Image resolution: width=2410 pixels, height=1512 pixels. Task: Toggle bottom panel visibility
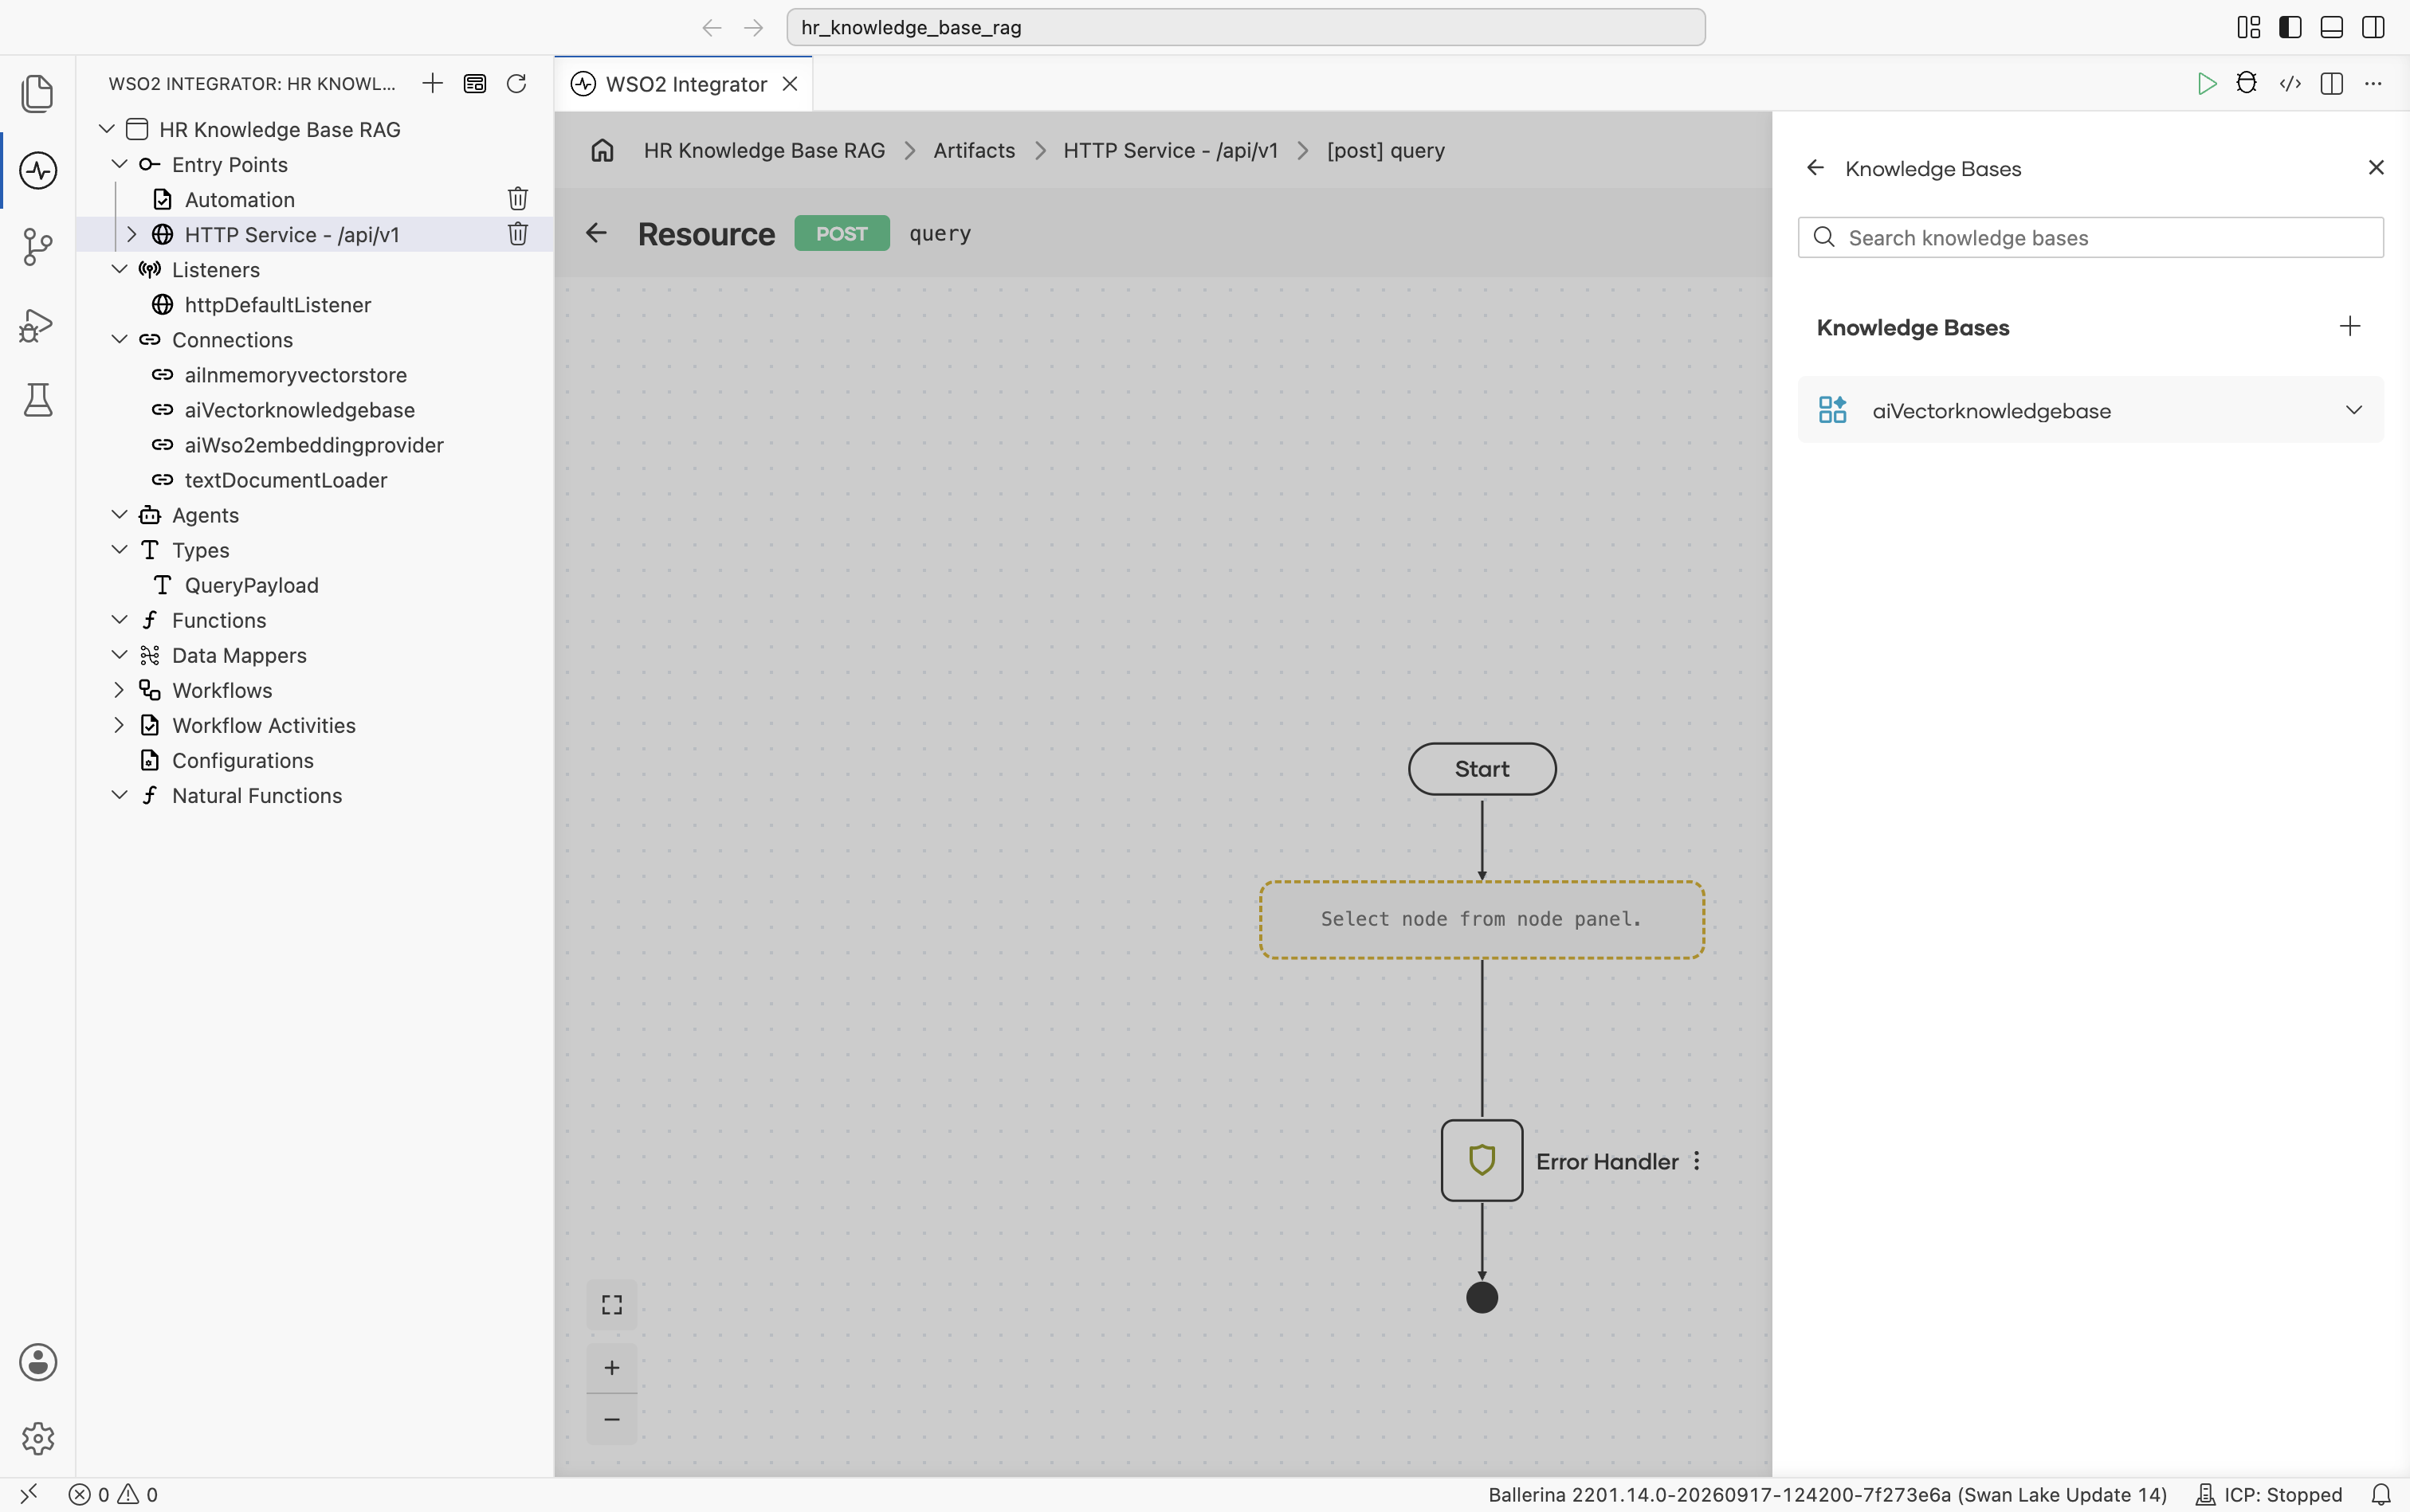2331,27
